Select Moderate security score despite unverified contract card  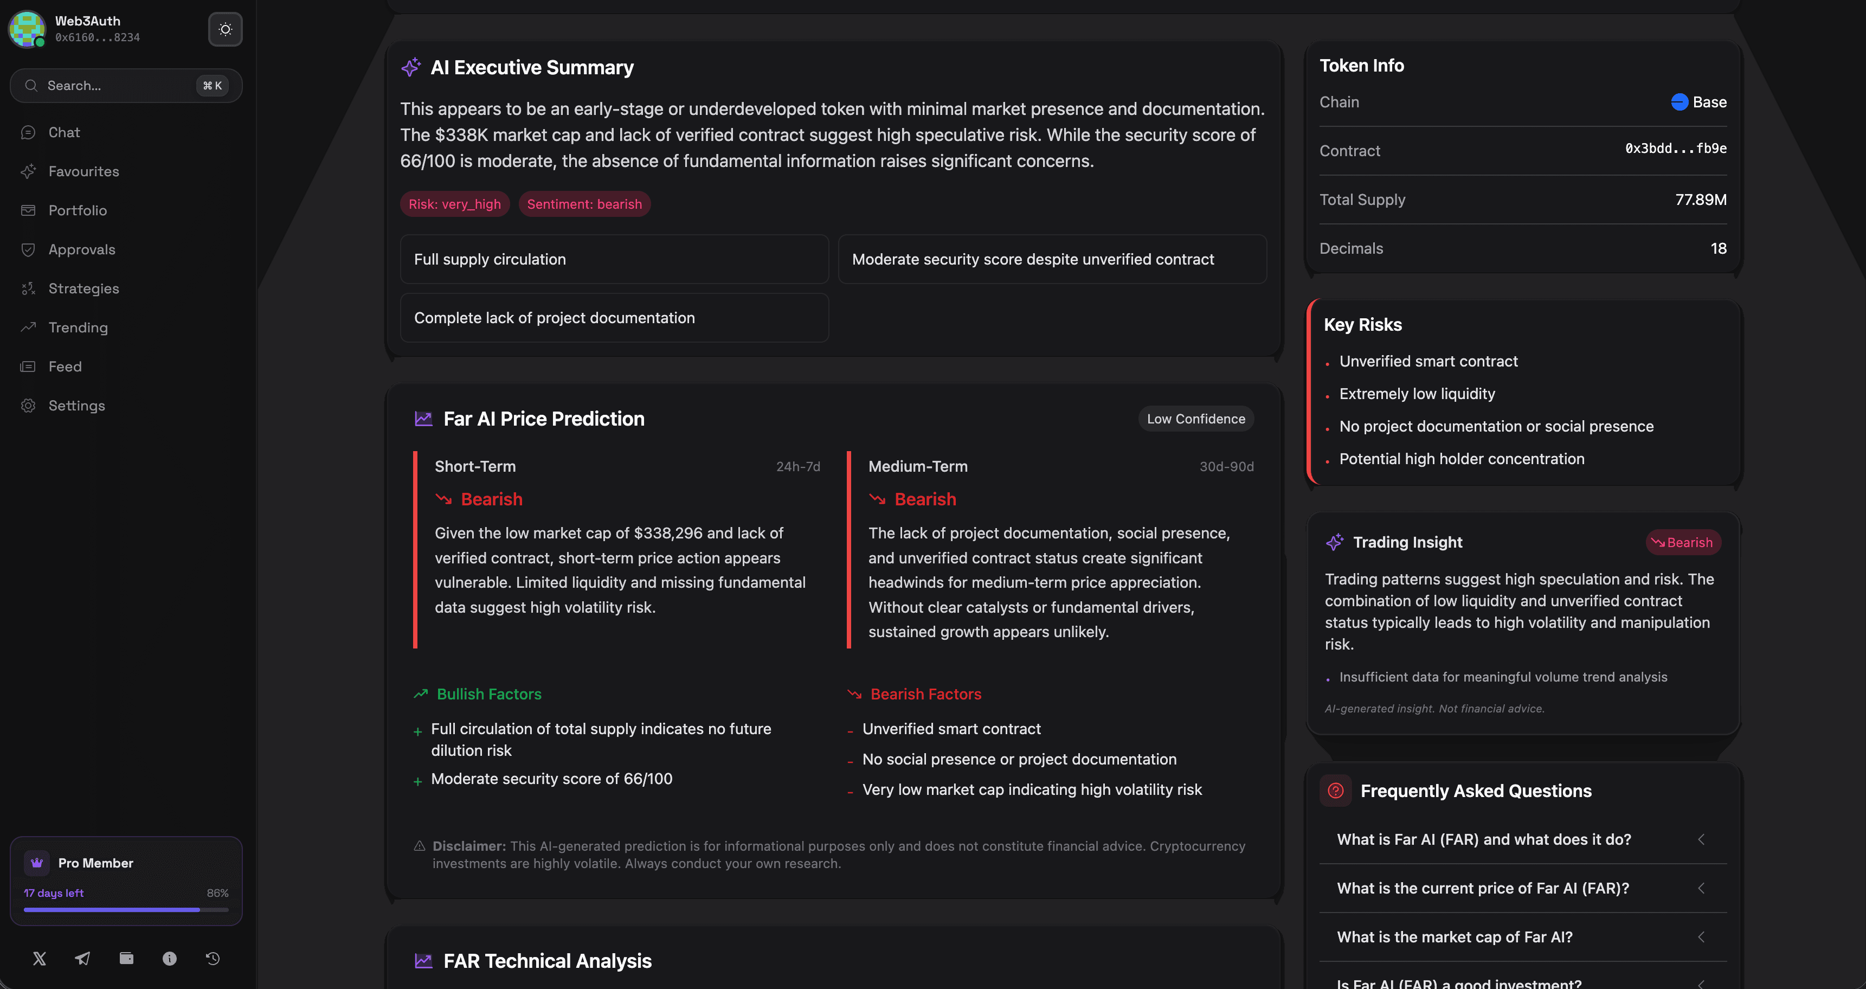[x=1052, y=259]
